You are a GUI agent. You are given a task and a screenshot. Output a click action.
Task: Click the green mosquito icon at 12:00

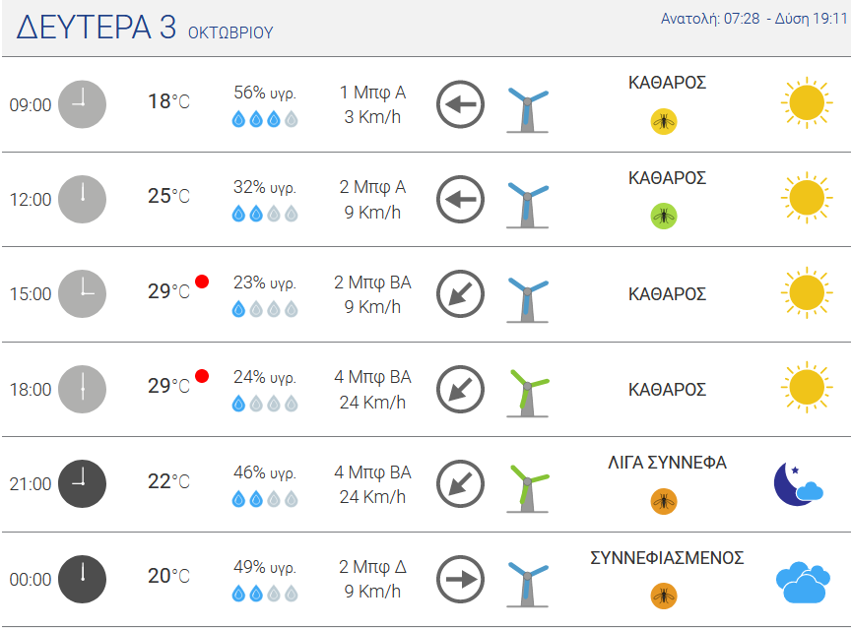coord(664,217)
